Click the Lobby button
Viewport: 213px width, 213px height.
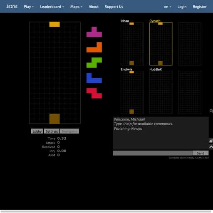[x=37, y=131]
